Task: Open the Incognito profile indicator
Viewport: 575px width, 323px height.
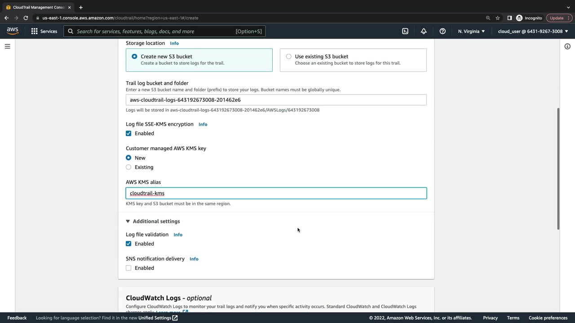Action: [x=529, y=18]
